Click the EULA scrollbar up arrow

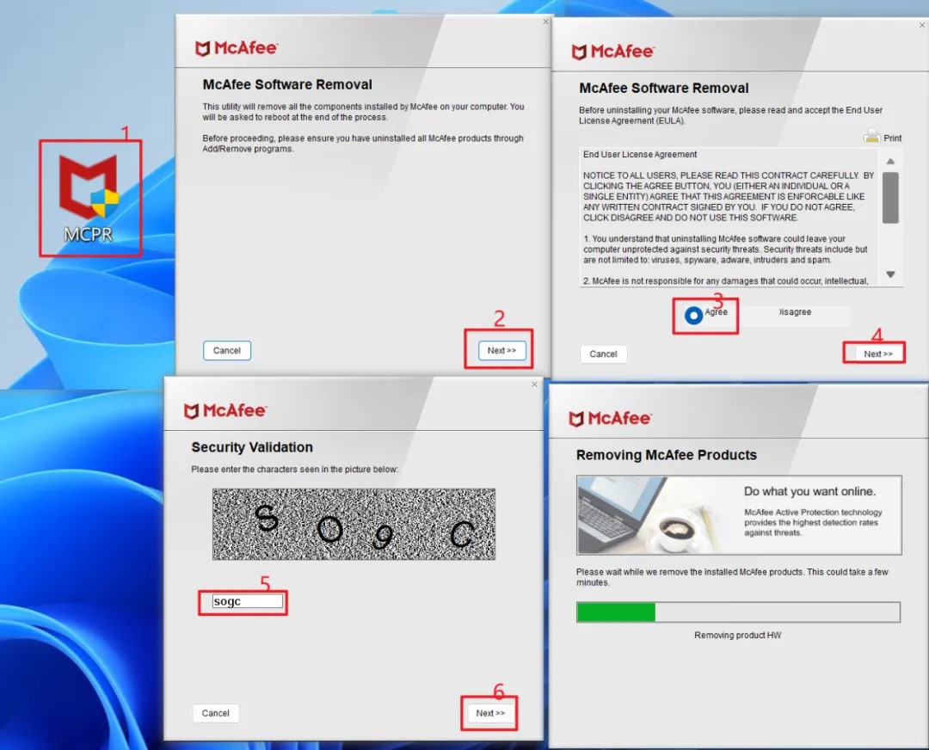[x=890, y=162]
